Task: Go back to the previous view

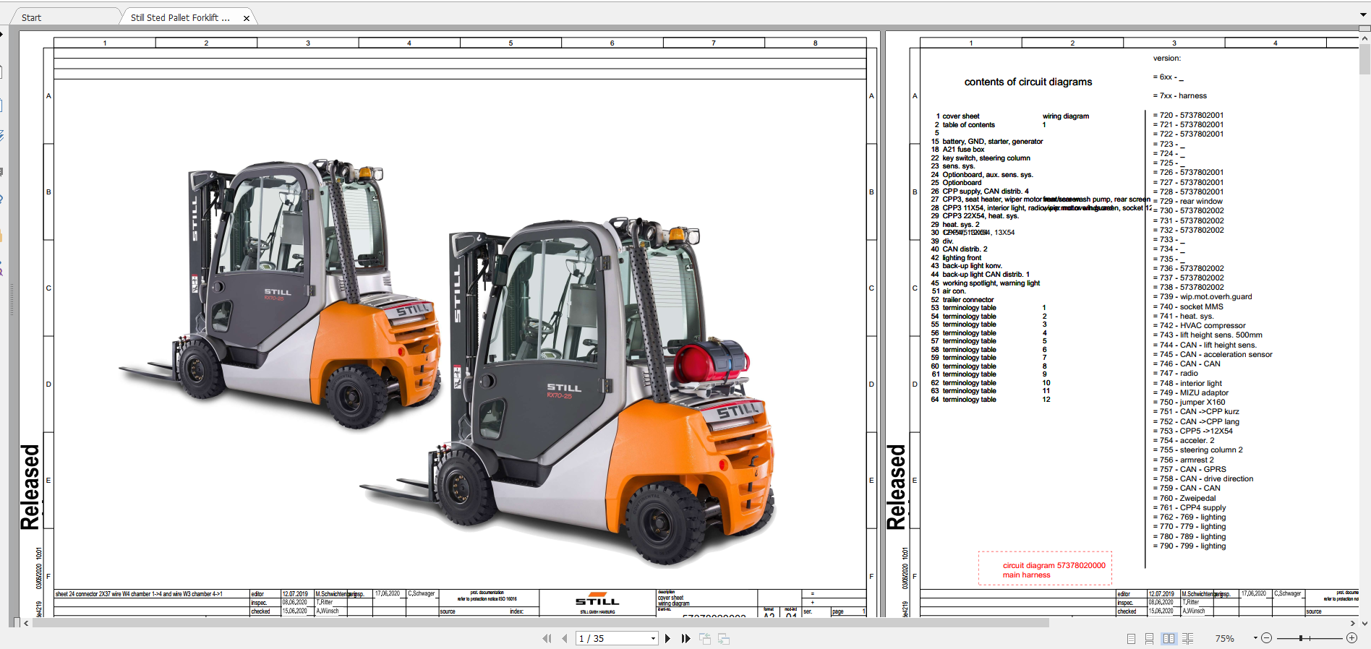Action: coord(705,638)
